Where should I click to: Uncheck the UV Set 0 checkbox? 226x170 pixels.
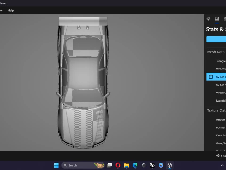[x=210, y=76]
